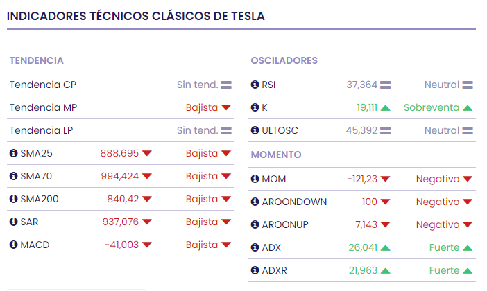Click the OSCILADORES section heading

point(284,60)
